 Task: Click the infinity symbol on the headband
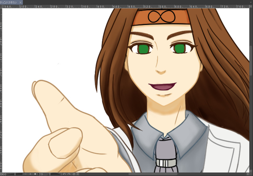tap(161, 16)
